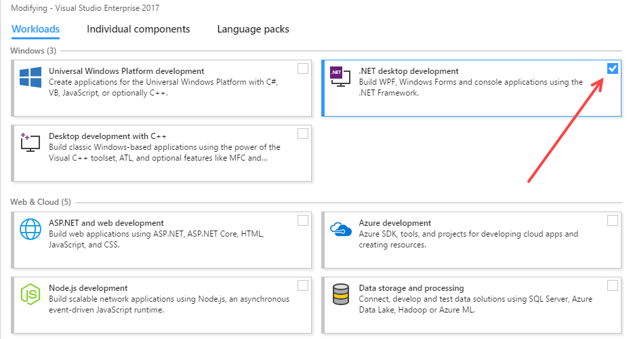Click the Azure development cloud icon
Viewport: 631px width, 339px height.
[x=341, y=229]
